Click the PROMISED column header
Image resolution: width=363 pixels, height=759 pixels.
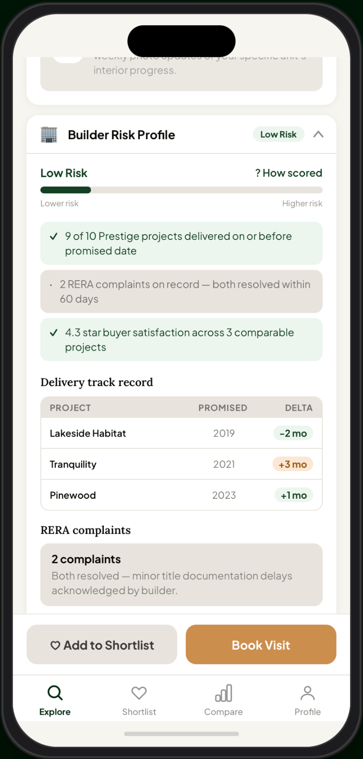pyautogui.click(x=223, y=408)
